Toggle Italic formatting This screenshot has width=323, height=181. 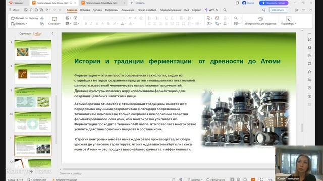(91, 24)
